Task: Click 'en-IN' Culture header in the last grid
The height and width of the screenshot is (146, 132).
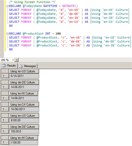Action: click(23, 138)
